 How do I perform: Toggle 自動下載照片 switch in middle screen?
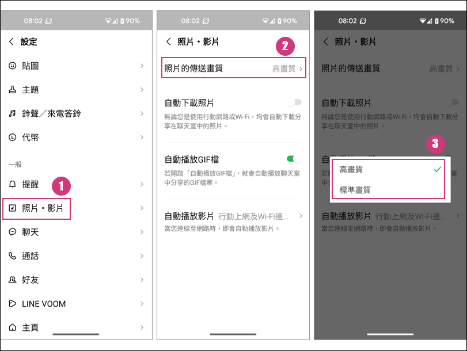294,102
